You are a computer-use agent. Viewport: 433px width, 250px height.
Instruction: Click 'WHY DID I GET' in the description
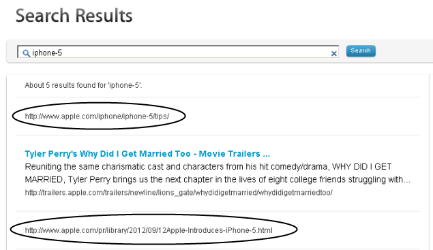tap(362, 167)
